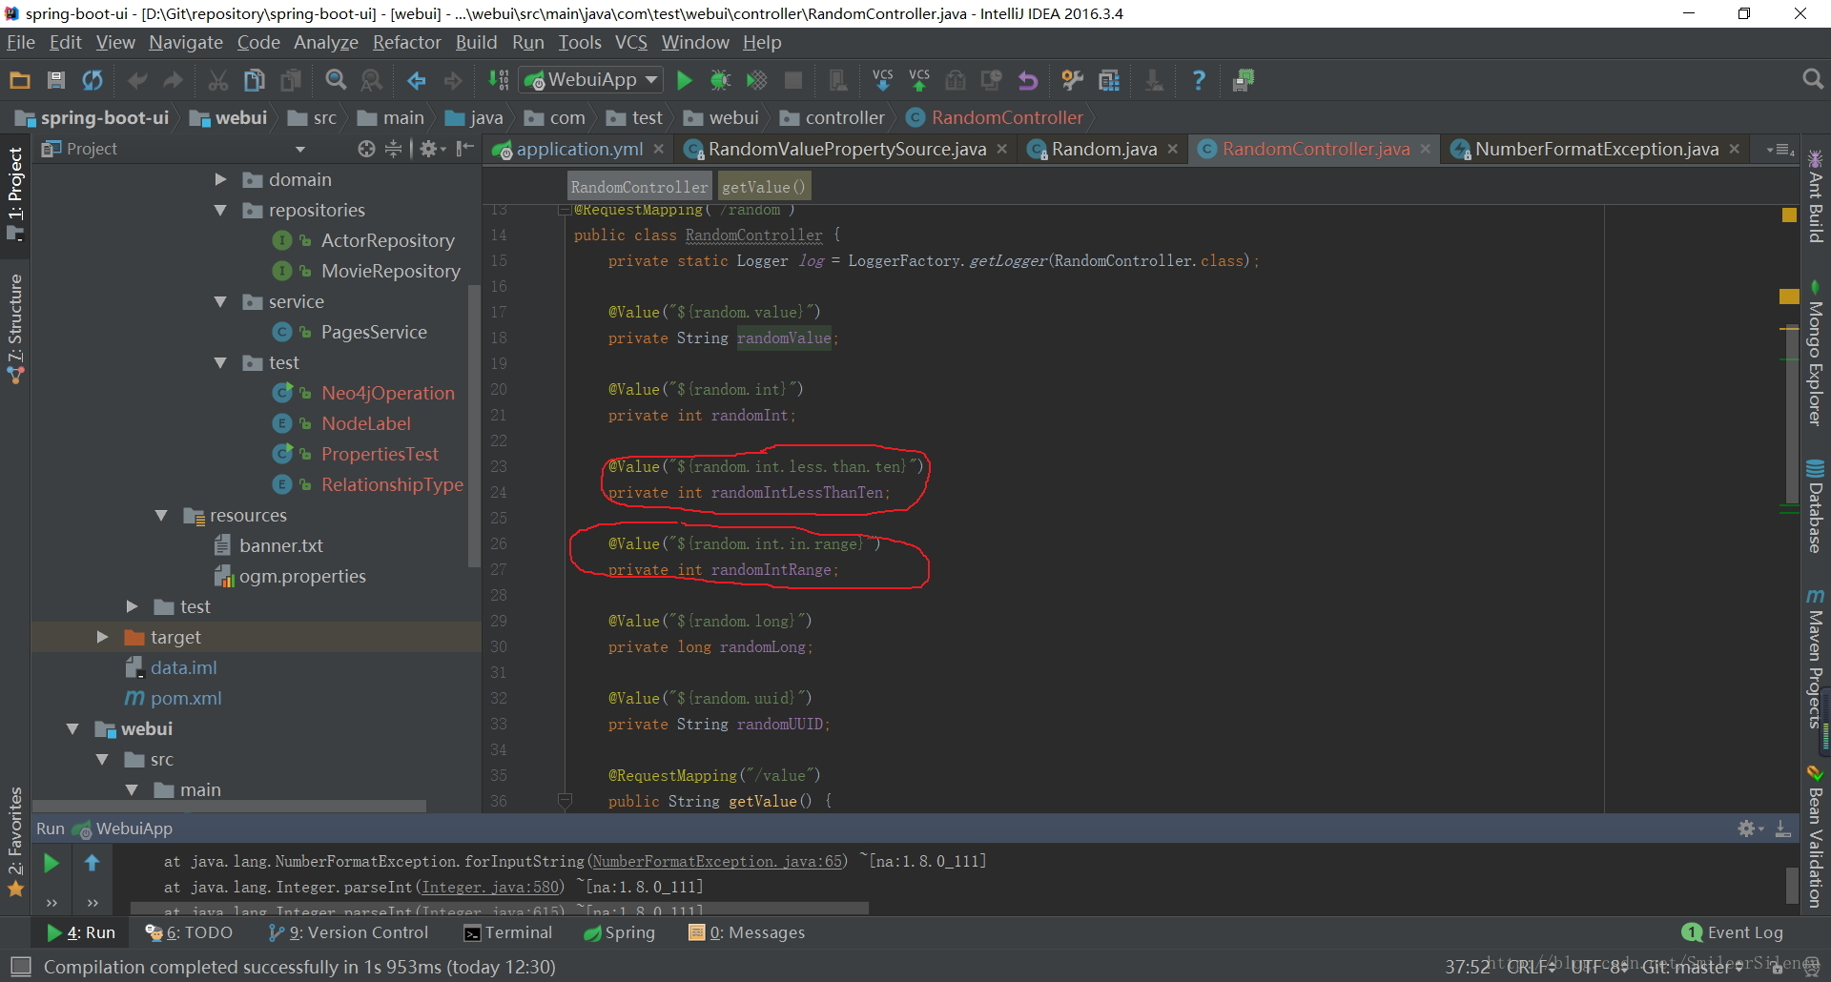Screen dimensions: 1831x982
Task: Open Project Structure toolbar icon
Action: [x=1109, y=80]
